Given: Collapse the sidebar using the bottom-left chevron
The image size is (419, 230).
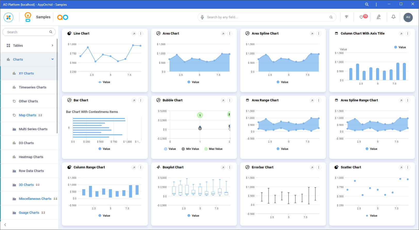Looking at the screenshot, I should [x=5, y=225].
